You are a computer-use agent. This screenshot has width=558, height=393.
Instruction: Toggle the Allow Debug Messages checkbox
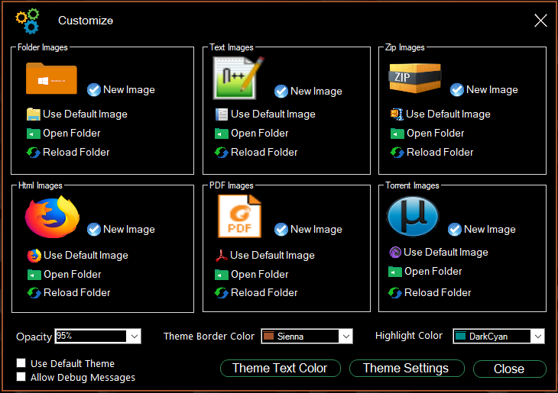click(21, 377)
